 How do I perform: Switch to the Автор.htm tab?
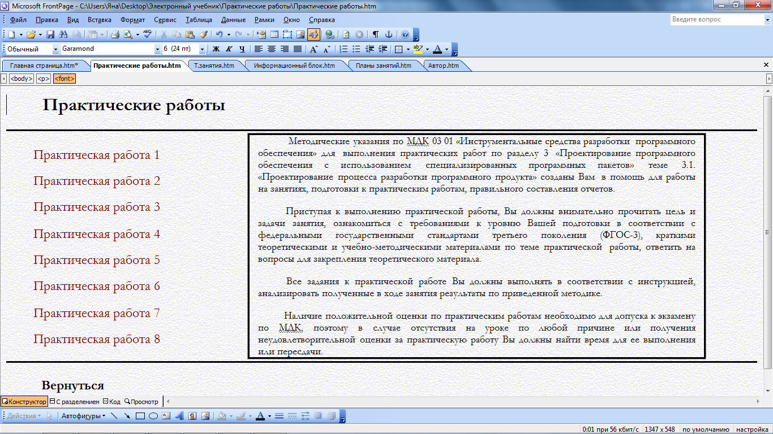[444, 66]
